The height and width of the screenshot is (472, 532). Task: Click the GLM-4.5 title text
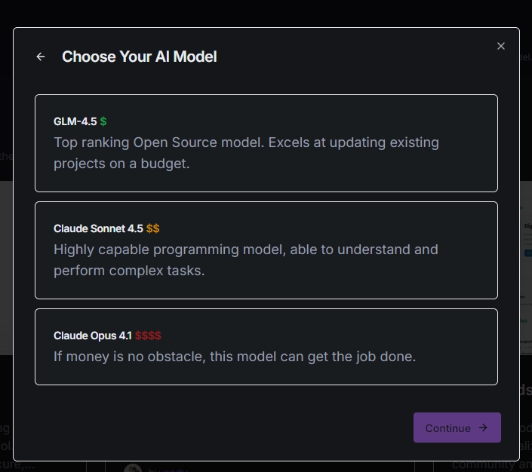[x=75, y=121]
